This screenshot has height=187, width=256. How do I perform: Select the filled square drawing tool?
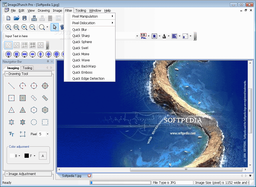click(22, 98)
